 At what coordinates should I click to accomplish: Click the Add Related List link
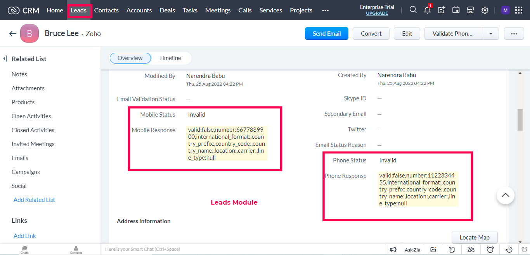point(34,200)
